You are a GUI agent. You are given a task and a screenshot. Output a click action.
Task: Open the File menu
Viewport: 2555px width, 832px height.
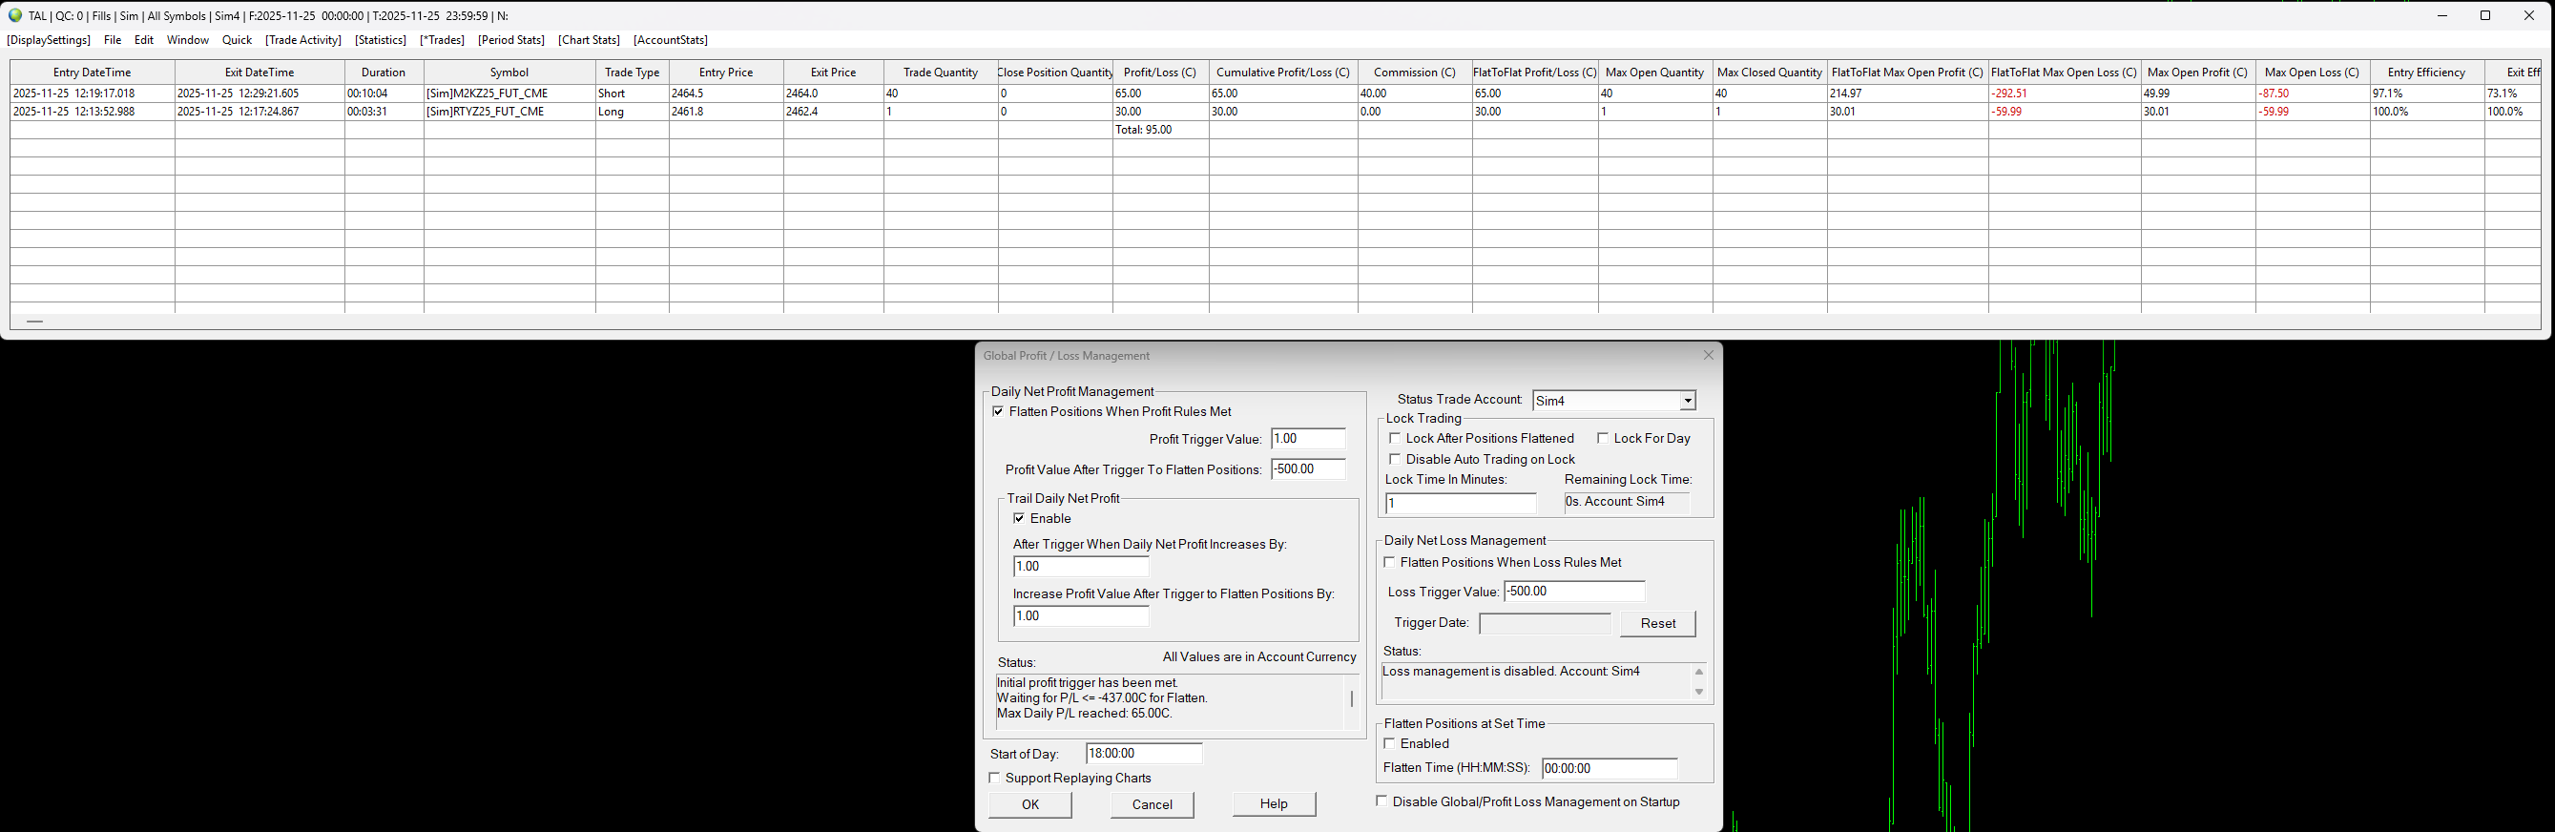114,40
